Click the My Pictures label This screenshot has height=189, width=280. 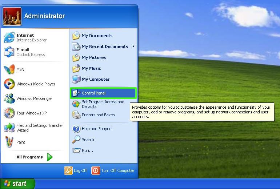click(x=94, y=57)
